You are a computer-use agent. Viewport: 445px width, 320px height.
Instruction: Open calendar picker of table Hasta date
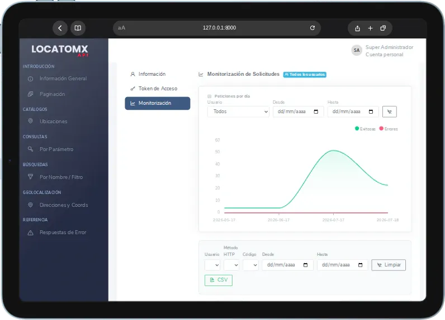(360, 265)
